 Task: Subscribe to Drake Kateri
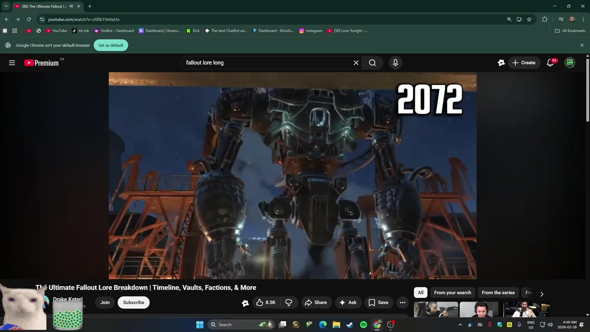pyautogui.click(x=134, y=302)
